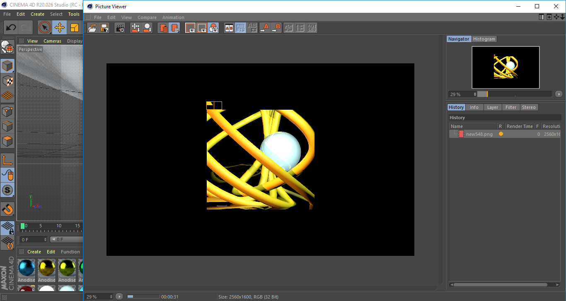This screenshot has width=566, height=301.
Task: Open the Create menu in Cinema 4D main window
Action: pos(37,14)
